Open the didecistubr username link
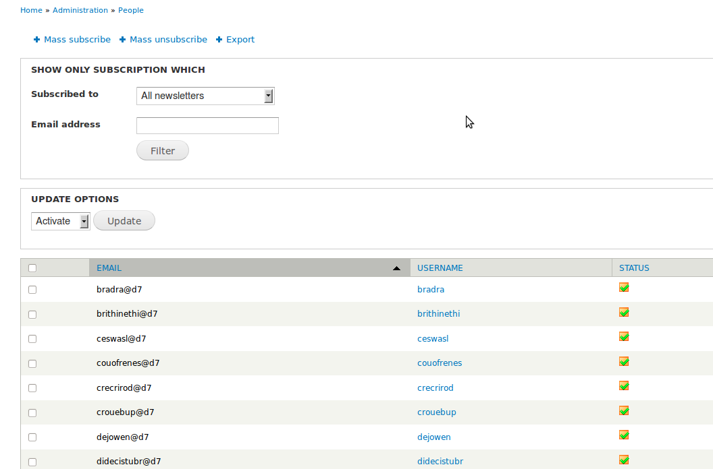The image size is (713, 469). click(x=440, y=462)
